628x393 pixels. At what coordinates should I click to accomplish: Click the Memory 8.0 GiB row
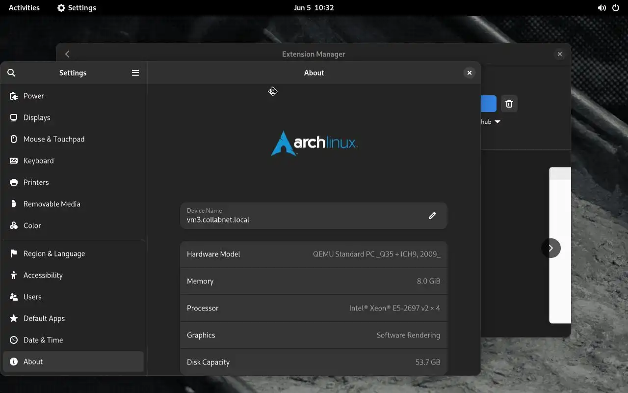(314, 281)
